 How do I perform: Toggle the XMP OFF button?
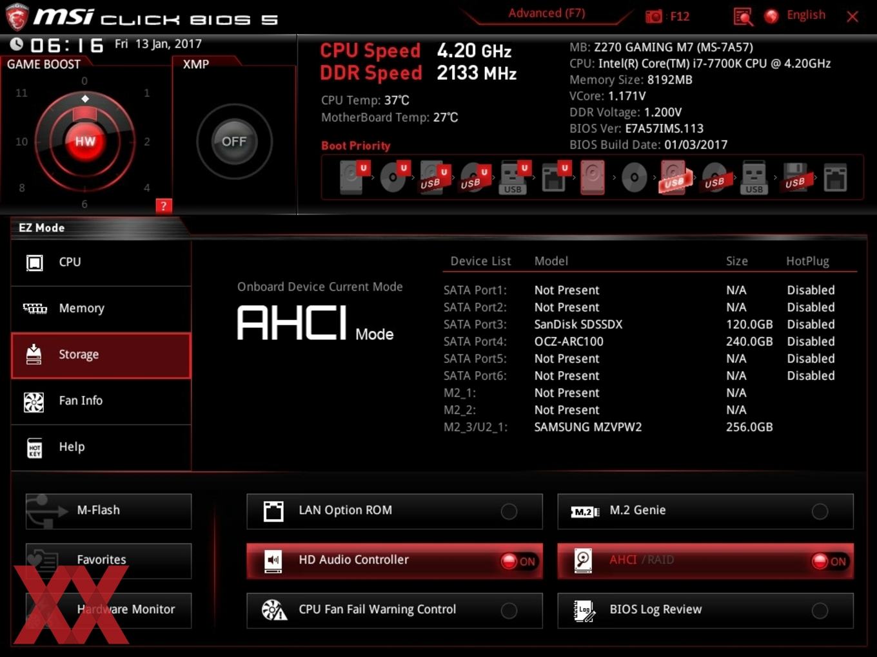(234, 141)
